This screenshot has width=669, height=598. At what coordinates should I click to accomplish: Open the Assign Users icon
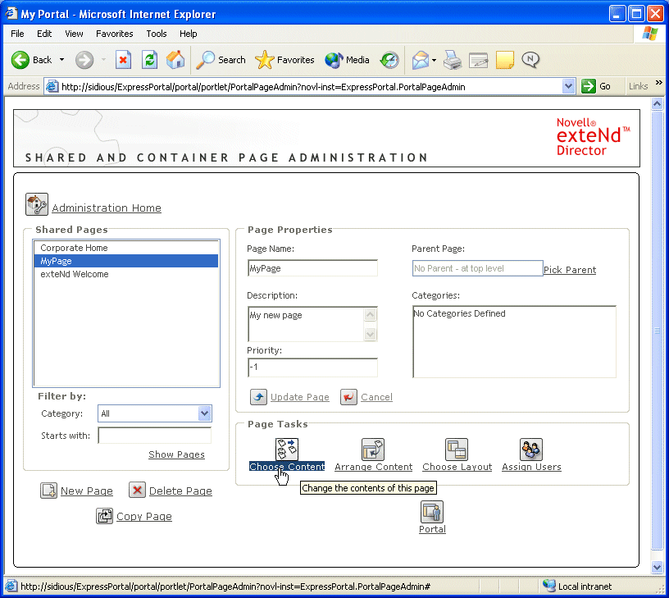(531, 450)
